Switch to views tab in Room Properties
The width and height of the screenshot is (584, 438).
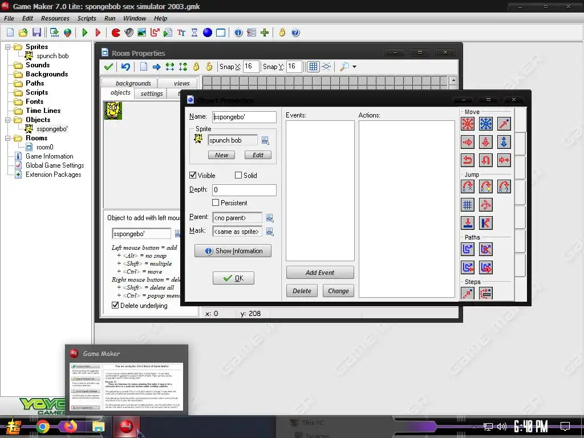pos(179,83)
